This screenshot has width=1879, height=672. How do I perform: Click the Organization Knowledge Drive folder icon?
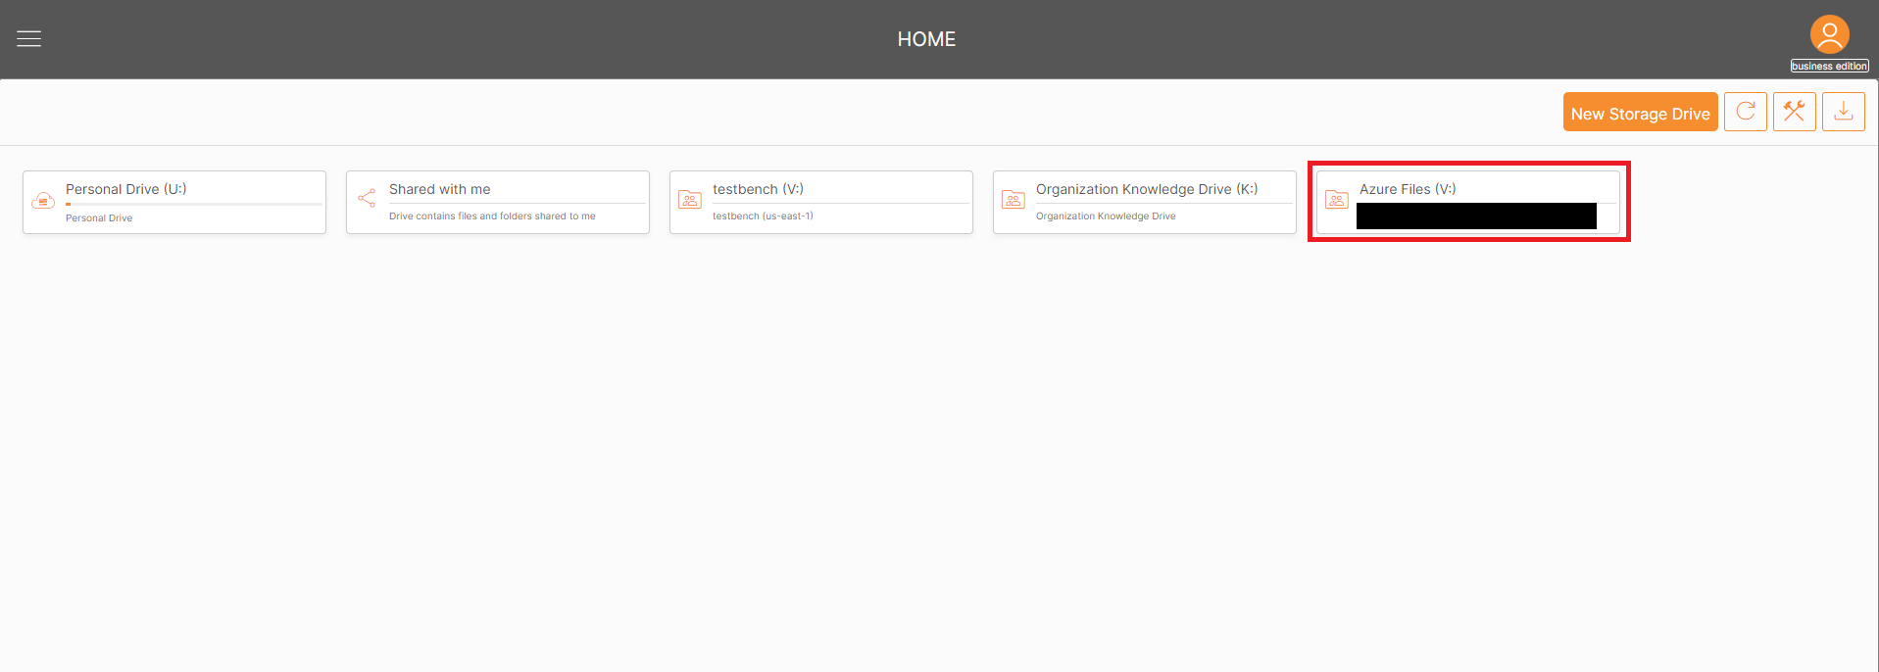coord(1014,199)
